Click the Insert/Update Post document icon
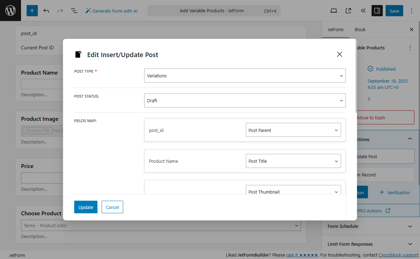 point(78,54)
